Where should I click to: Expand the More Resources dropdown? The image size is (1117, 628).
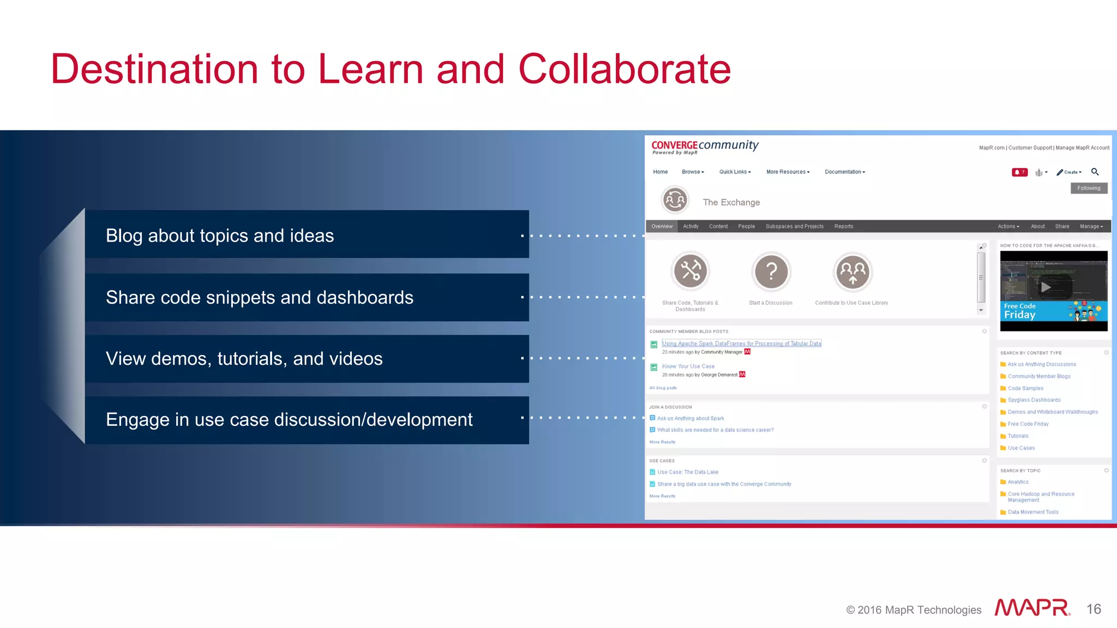(x=788, y=172)
